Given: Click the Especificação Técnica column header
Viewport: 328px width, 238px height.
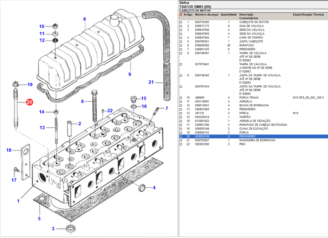Looking at the screenshot, I should click(x=308, y=15).
